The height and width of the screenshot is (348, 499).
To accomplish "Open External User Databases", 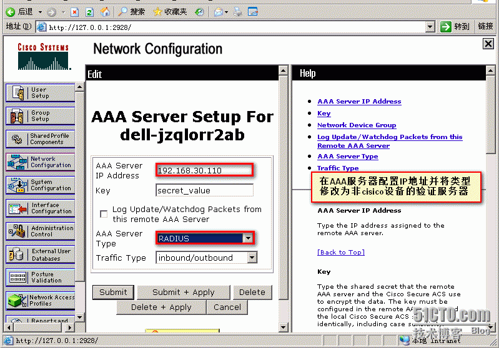I will point(41,254).
